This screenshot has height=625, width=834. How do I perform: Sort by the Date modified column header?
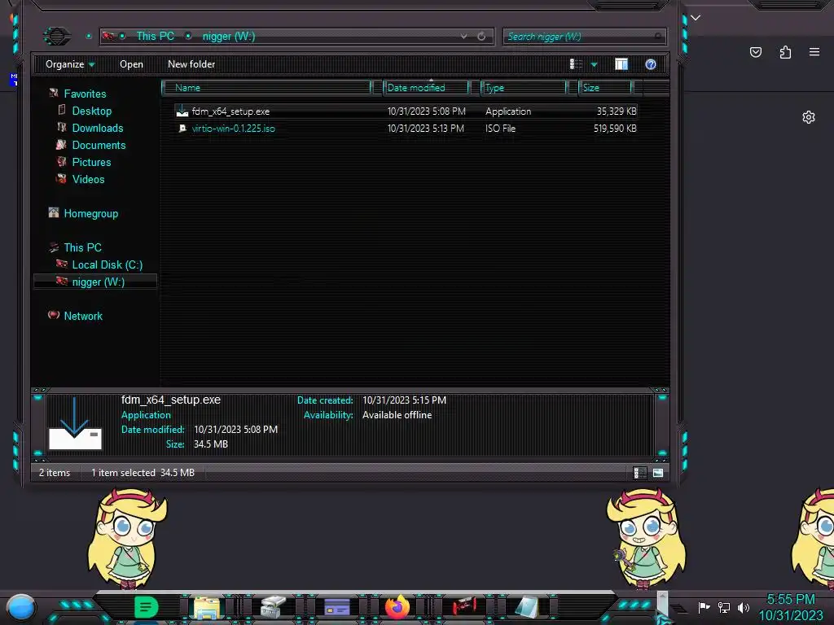point(426,88)
